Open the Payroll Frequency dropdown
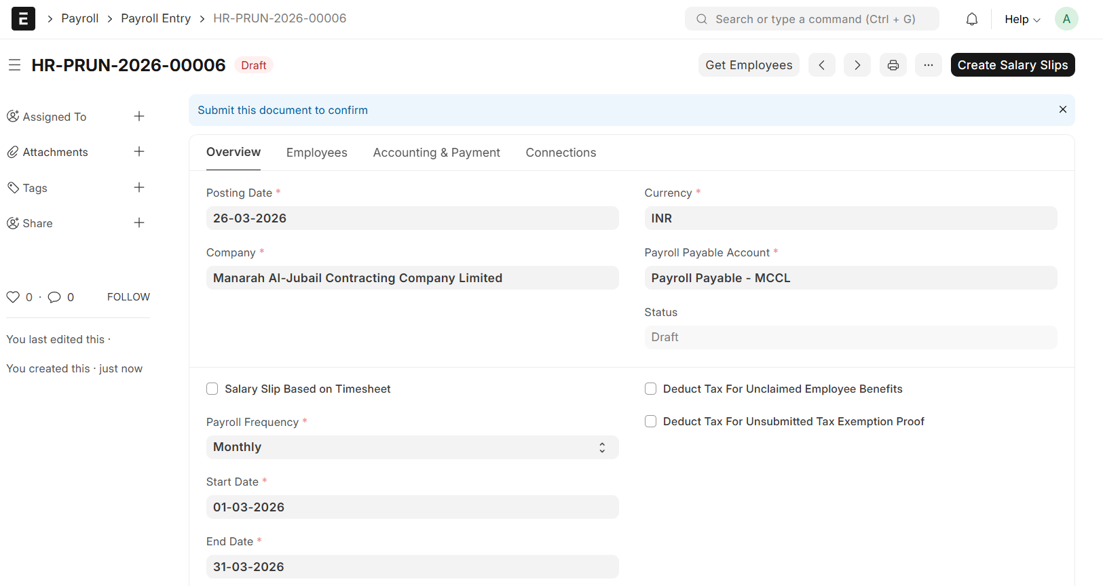The height and width of the screenshot is (586, 1103). coord(412,447)
